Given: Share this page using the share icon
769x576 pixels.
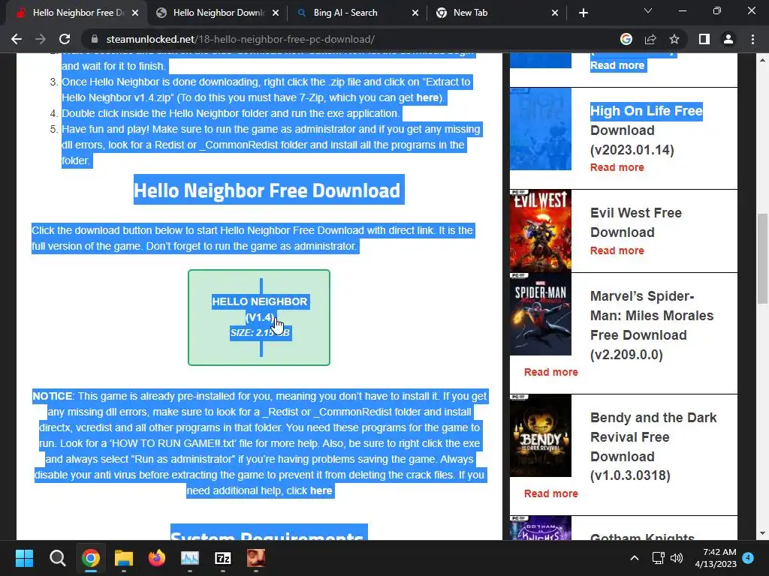Looking at the screenshot, I should click(x=650, y=39).
